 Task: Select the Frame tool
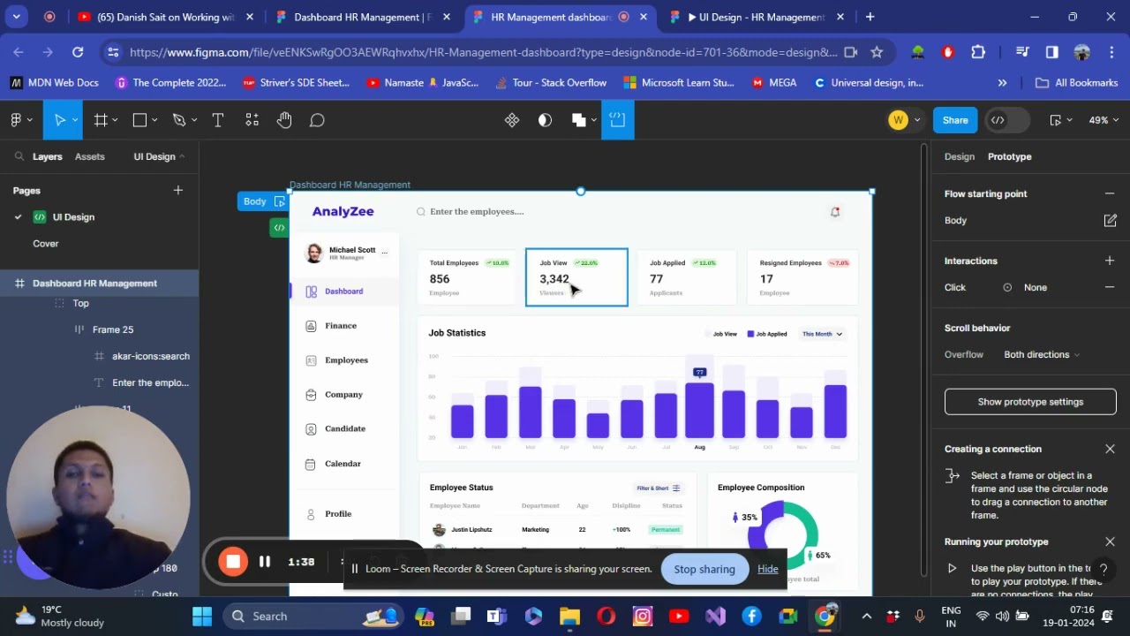coord(101,120)
